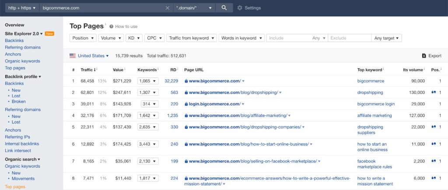Open the http + https protocol dropdown
Viewport: 448px width, 190px height.
pos(22,8)
